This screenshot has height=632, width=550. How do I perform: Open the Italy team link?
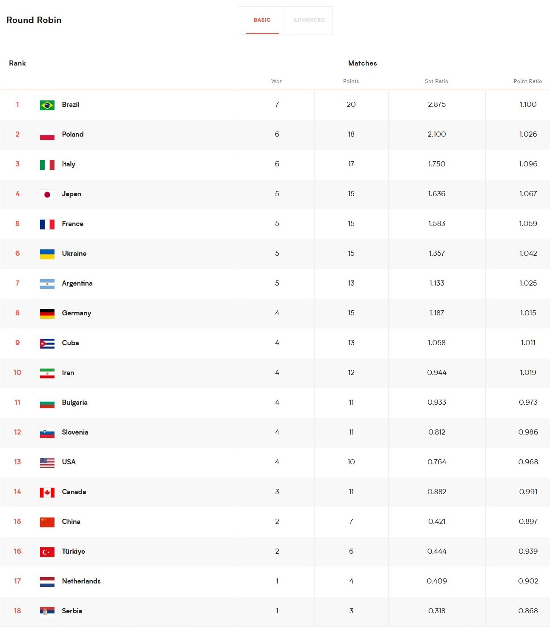point(69,164)
